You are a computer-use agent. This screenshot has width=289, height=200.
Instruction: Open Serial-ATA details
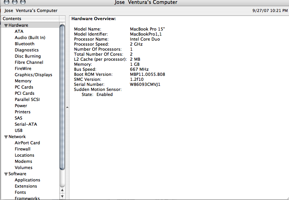[x=26, y=124]
